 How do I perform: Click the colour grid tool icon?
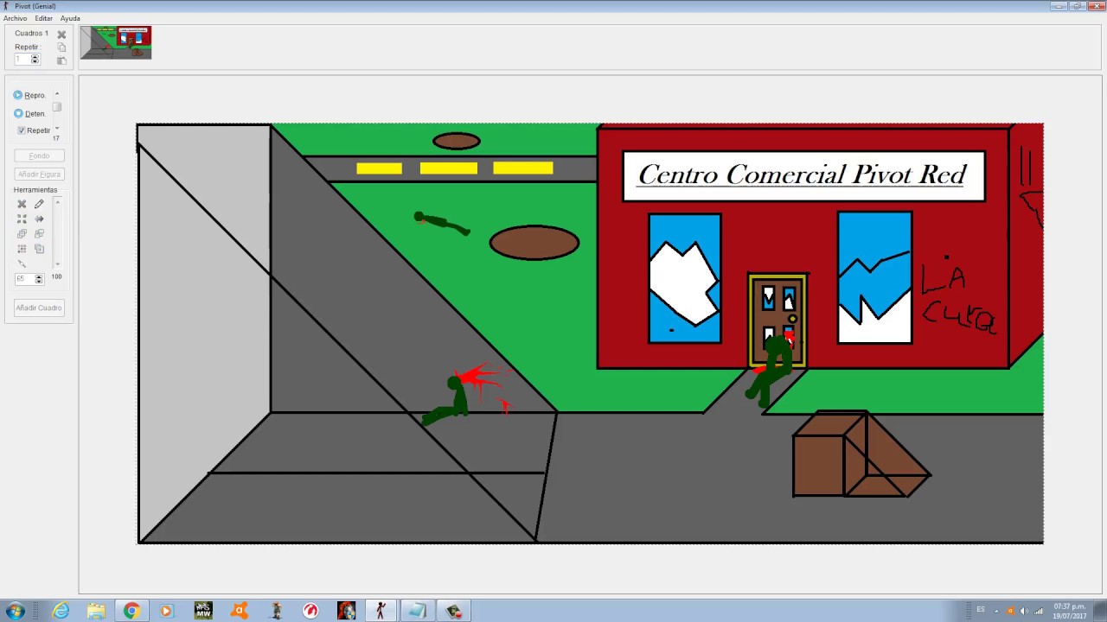click(x=22, y=249)
